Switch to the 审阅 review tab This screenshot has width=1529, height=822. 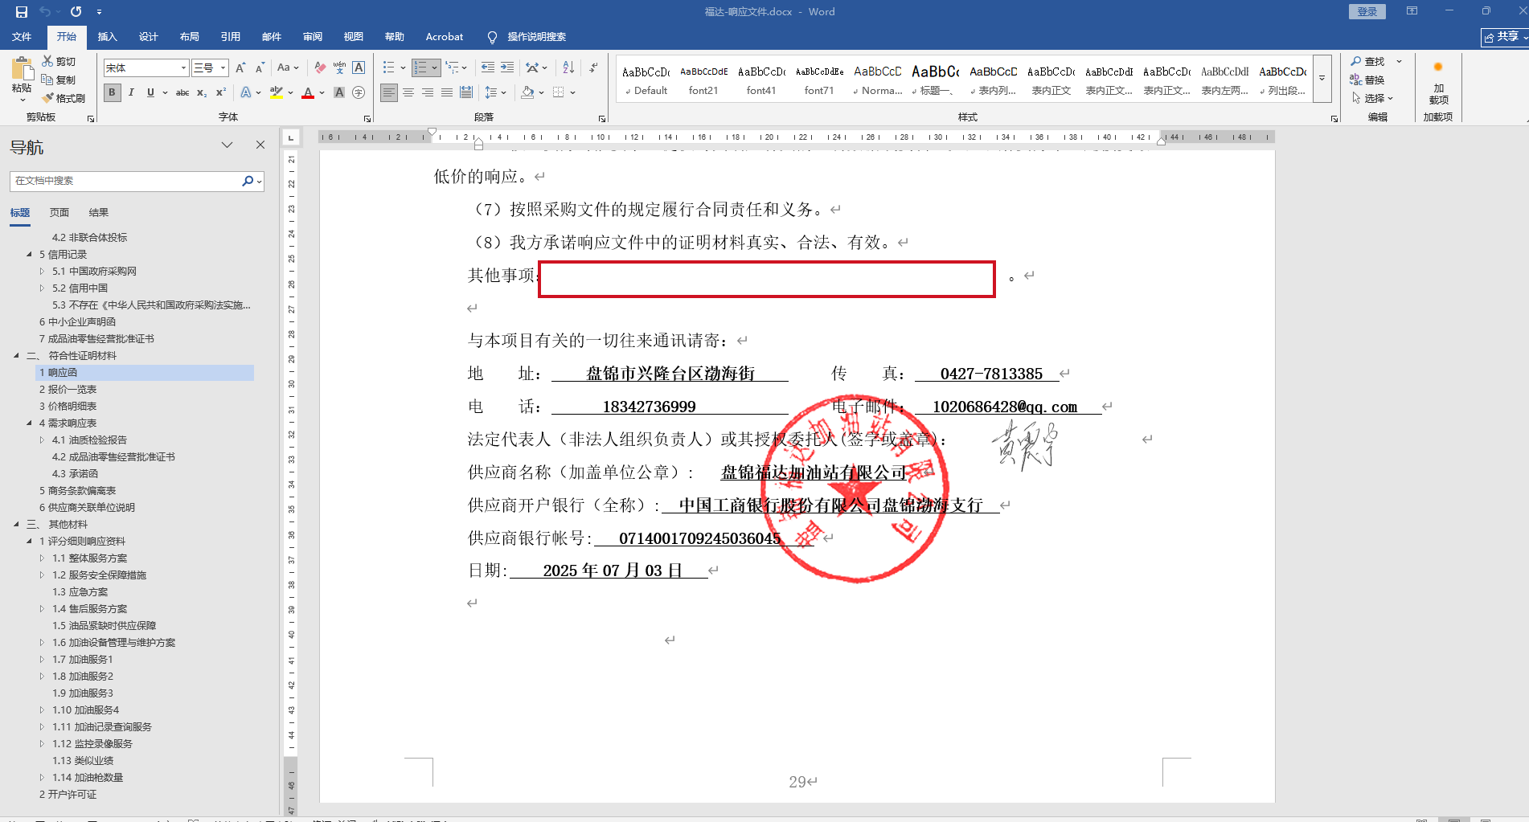[313, 37]
